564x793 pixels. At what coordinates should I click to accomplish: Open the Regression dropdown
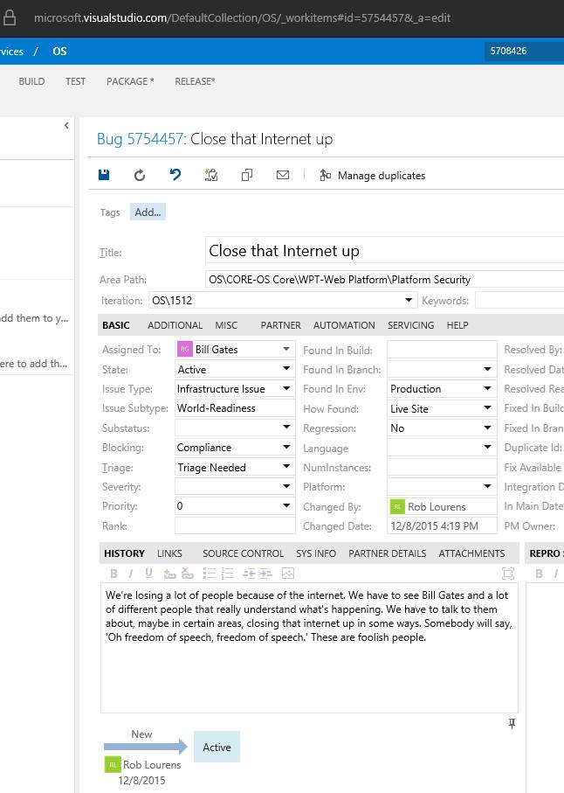pos(487,428)
